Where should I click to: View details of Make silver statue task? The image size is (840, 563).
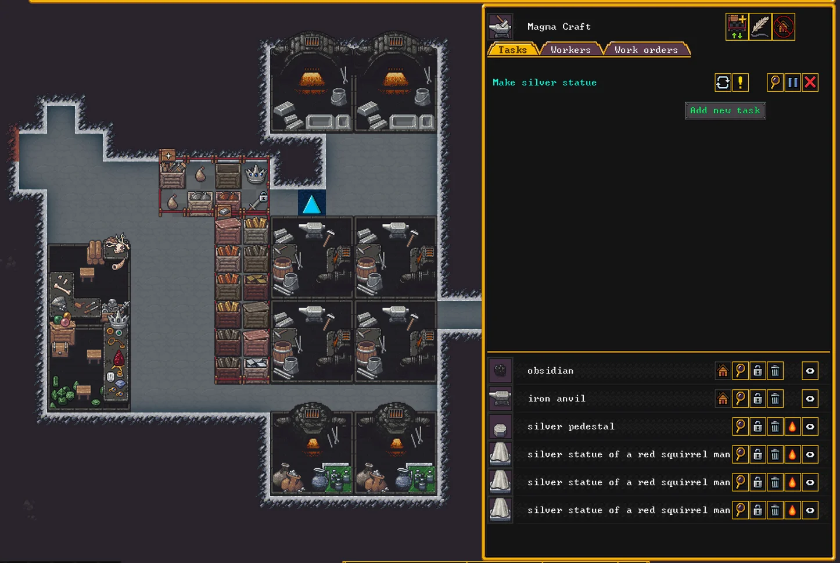coord(775,83)
